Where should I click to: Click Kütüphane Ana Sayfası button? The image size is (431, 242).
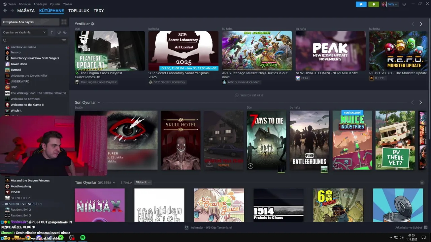(x=30, y=22)
